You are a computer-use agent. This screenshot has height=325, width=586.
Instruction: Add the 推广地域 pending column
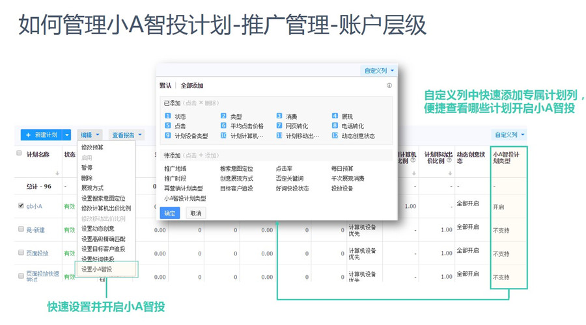point(175,168)
